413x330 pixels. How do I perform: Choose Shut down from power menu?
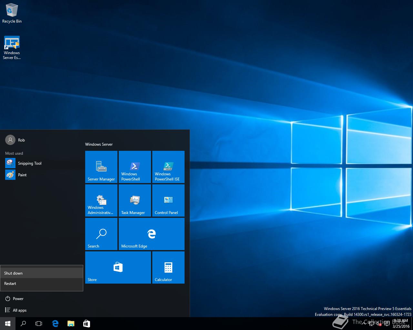42,273
